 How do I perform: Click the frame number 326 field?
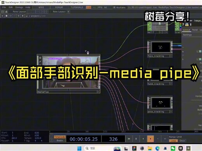[x=113, y=139]
